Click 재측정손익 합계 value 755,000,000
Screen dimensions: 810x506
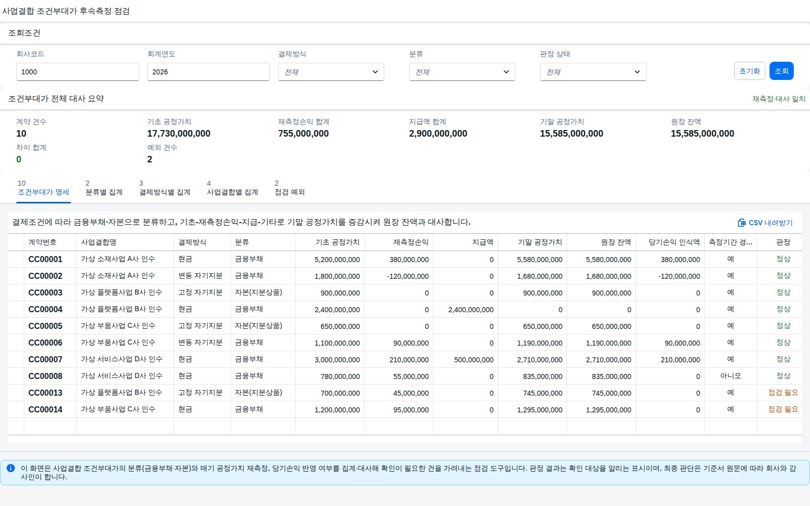303,134
